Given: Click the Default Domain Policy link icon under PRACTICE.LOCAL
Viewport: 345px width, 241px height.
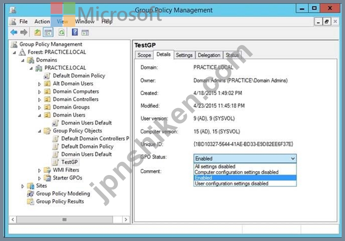Looking at the screenshot, I should tap(47, 76).
